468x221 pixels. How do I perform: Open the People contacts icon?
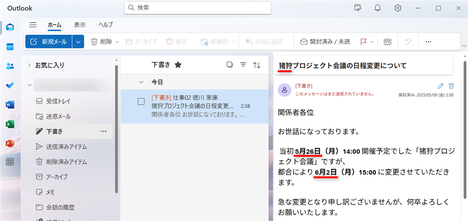tap(10, 66)
